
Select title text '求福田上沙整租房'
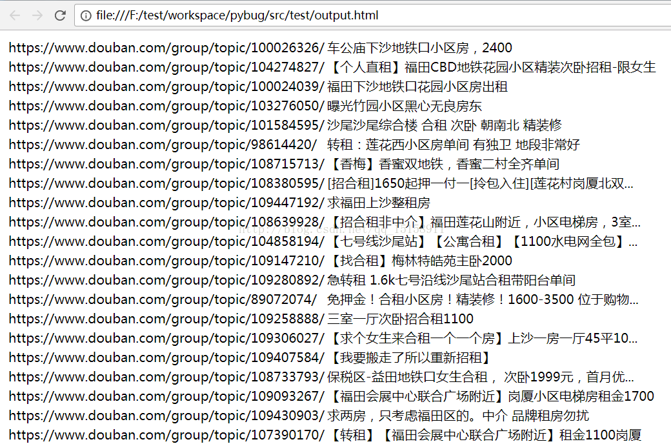379,203
